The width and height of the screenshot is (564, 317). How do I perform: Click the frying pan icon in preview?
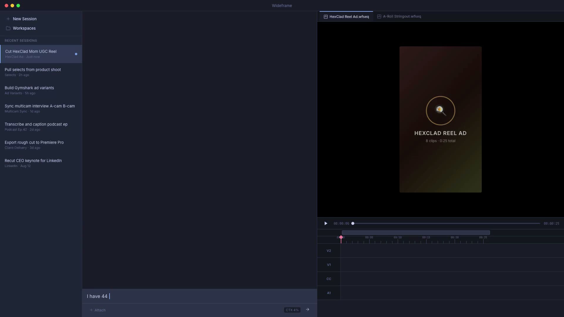[440, 111]
